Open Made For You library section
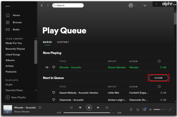The image size is (178, 117). tap(14, 43)
